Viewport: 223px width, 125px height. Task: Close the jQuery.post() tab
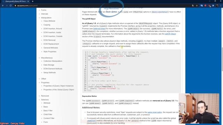tap(28, 1)
